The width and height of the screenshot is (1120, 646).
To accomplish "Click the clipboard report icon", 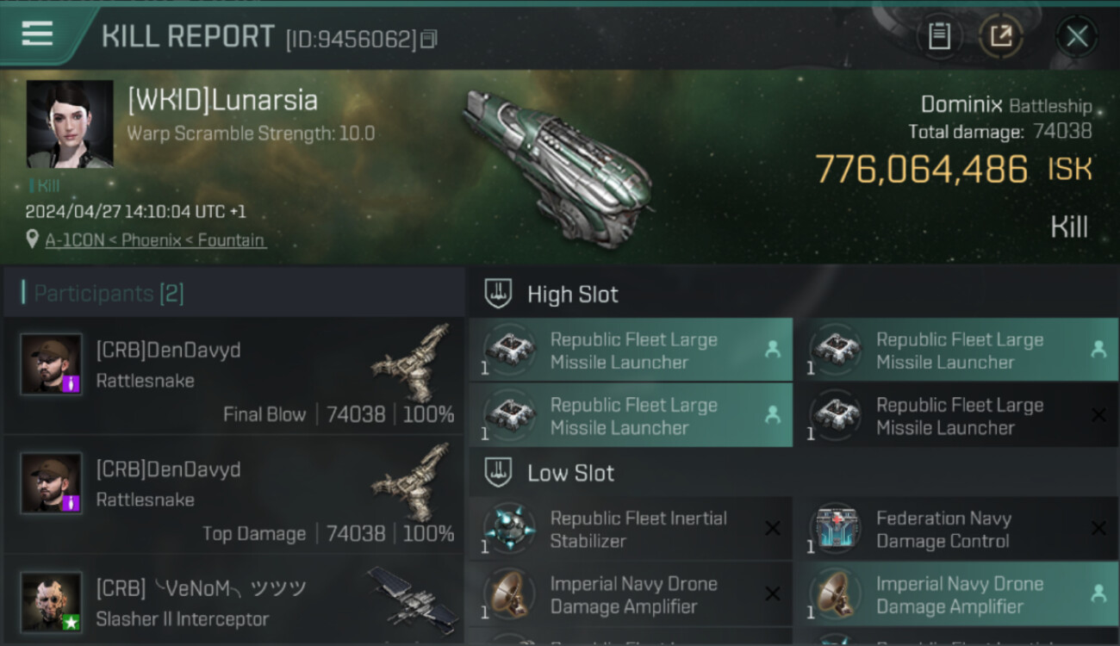I will click(x=939, y=36).
